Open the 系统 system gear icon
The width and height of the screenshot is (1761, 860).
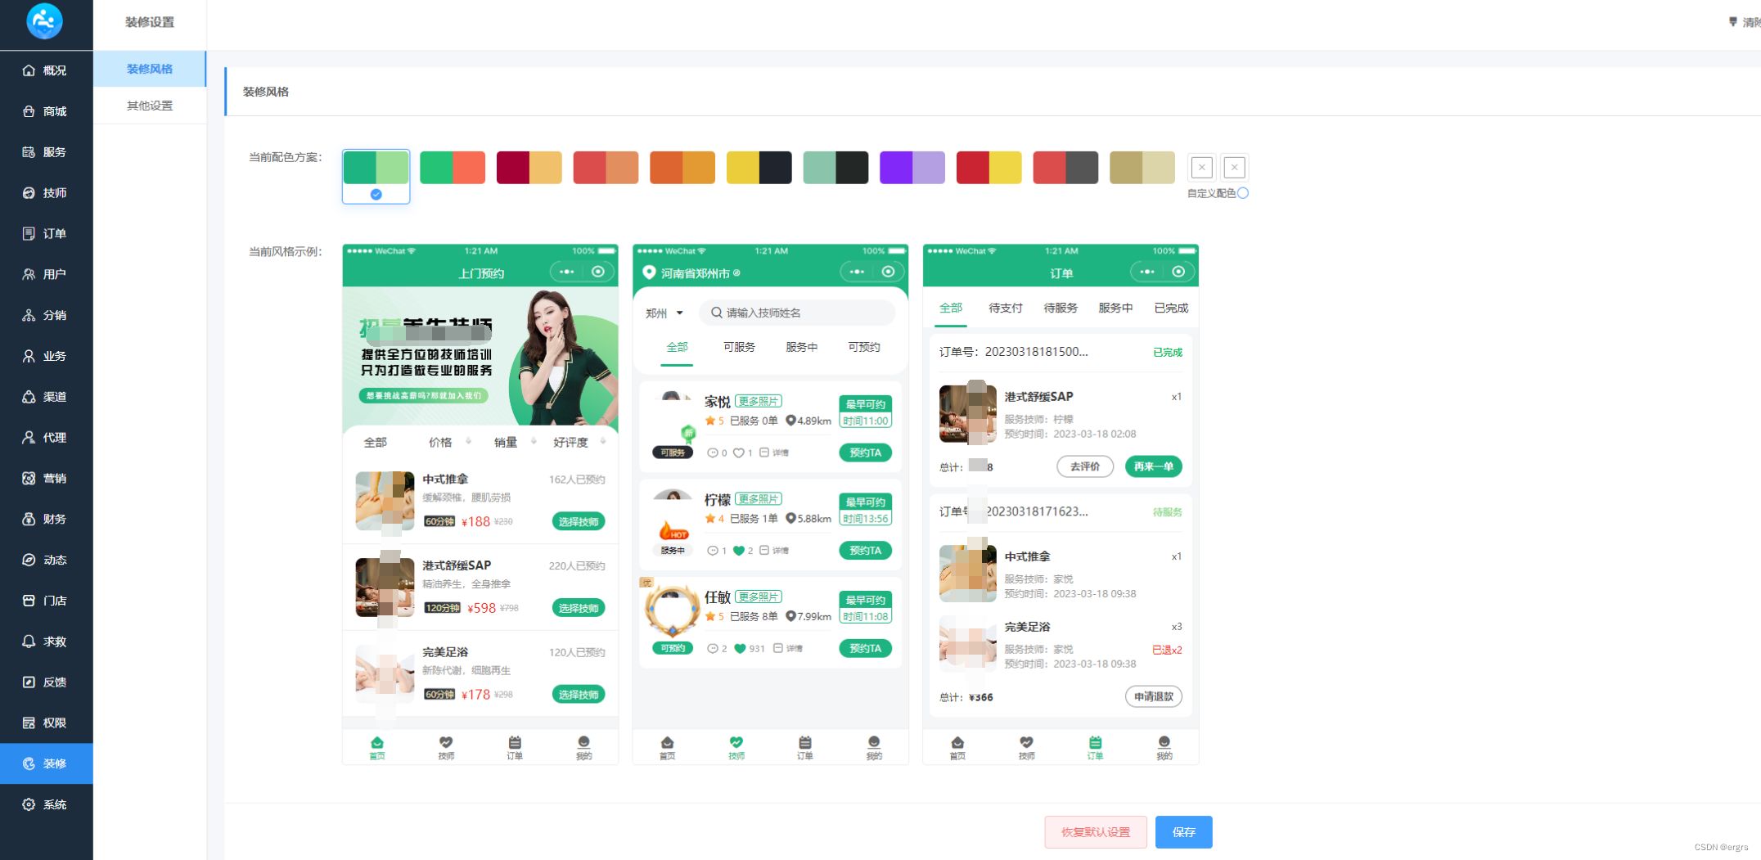[x=29, y=804]
